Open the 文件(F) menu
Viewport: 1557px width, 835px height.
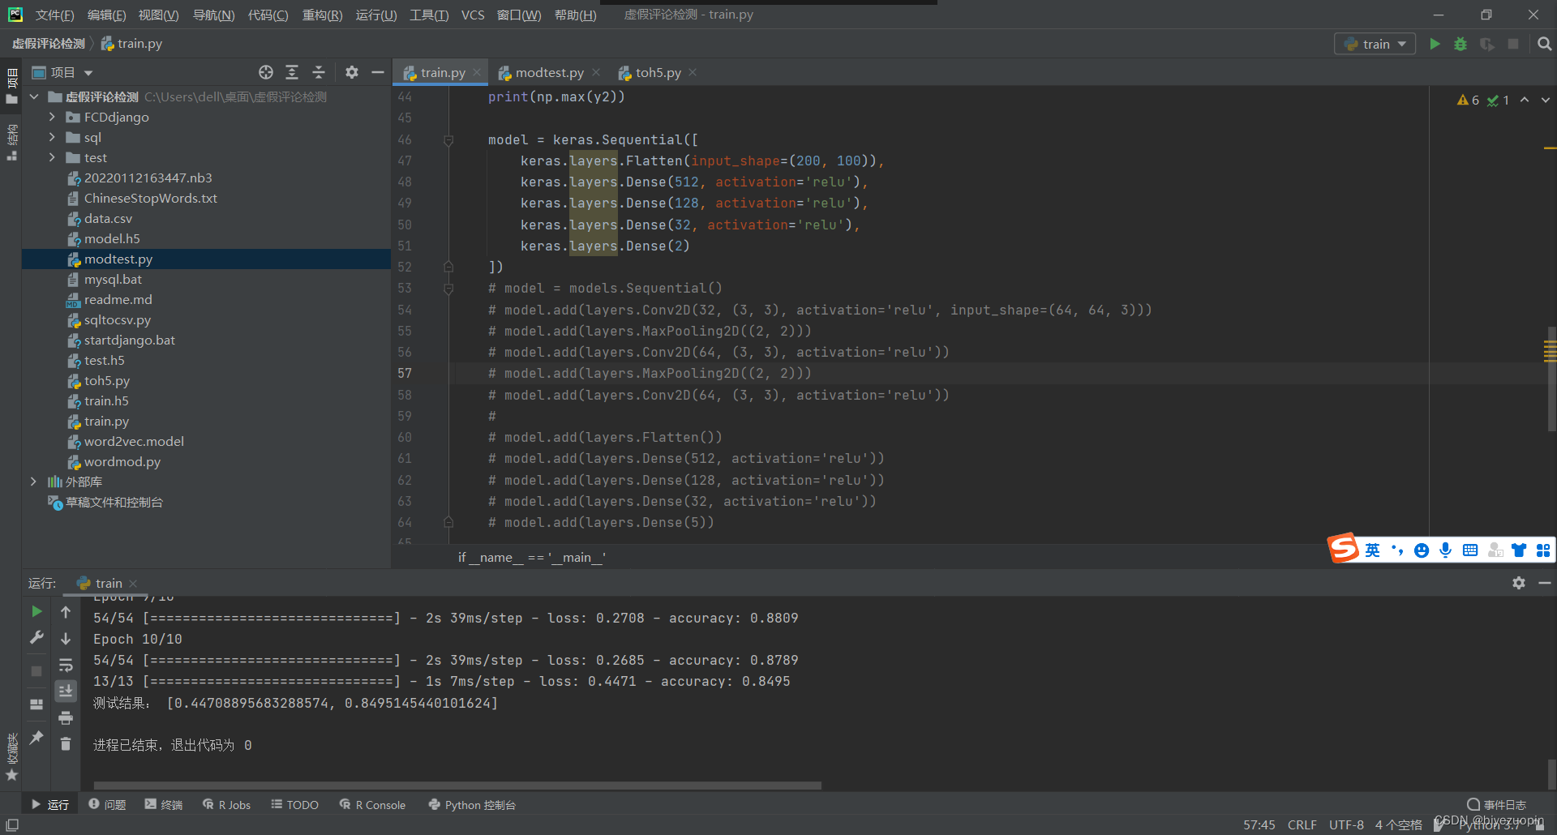54,15
